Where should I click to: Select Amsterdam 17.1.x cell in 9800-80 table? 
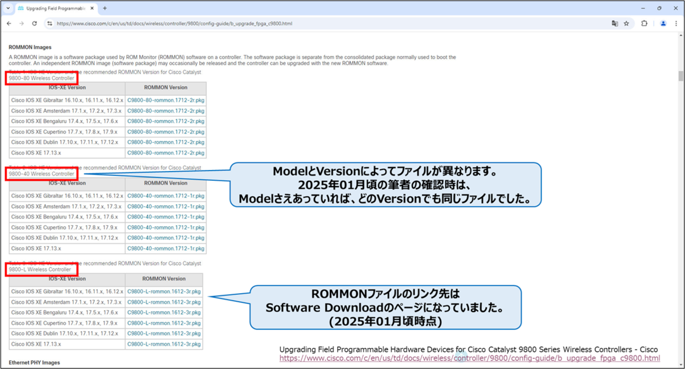(67, 111)
